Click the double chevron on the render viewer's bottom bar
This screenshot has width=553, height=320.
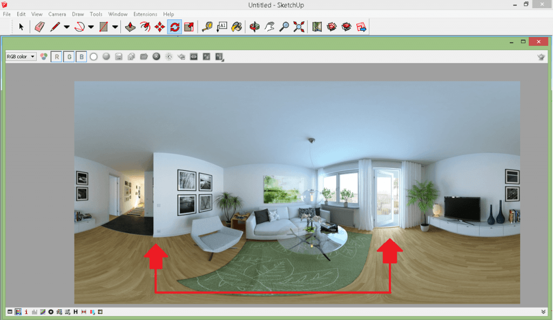[543, 311]
